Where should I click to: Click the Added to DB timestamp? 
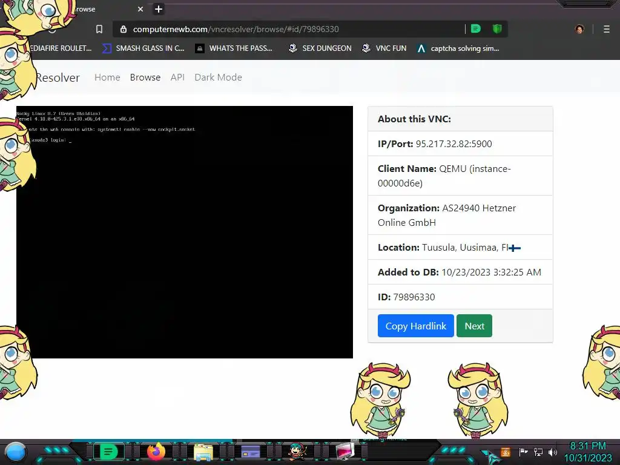click(491, 272)
